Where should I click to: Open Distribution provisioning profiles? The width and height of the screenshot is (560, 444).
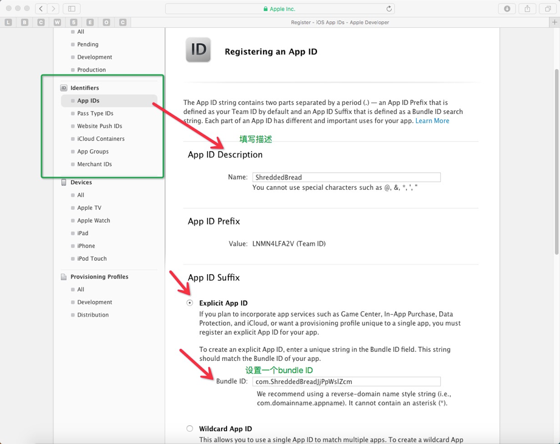tap(93, 315)
